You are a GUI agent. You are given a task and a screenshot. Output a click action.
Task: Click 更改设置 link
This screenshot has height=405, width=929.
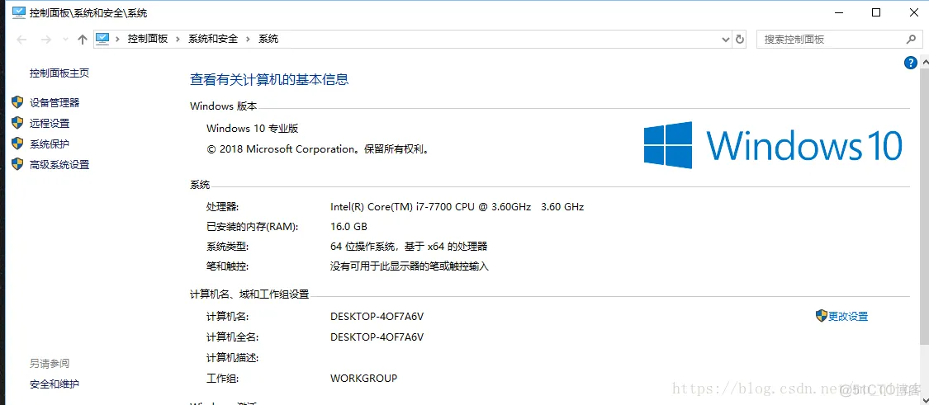[x=848, y=316]
